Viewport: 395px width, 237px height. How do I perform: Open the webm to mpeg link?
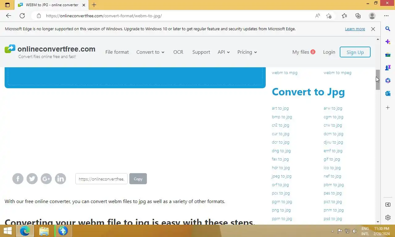click(337, 73)
